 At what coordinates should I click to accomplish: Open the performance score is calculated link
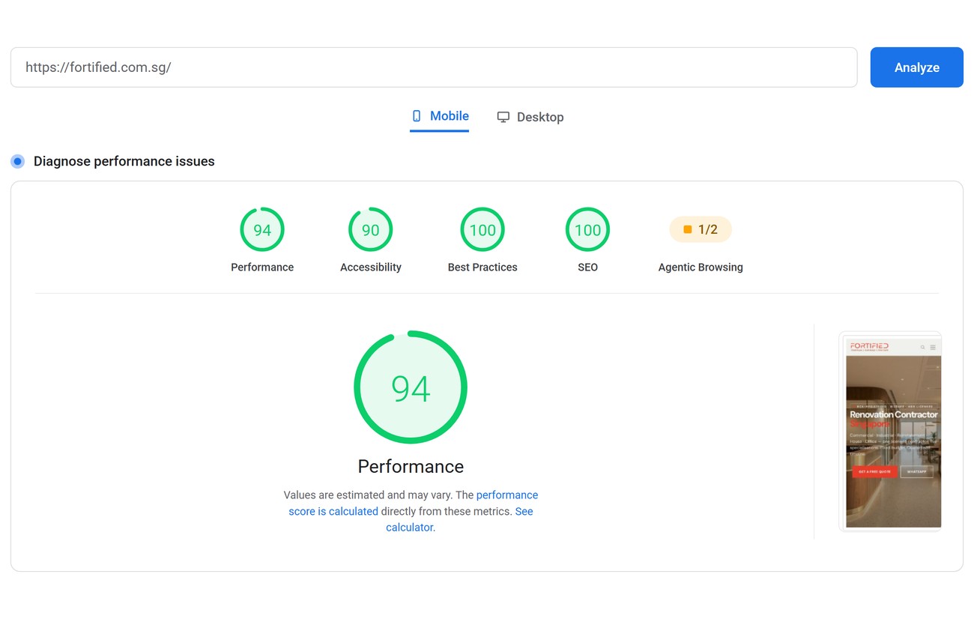click(x=413, y=503)
